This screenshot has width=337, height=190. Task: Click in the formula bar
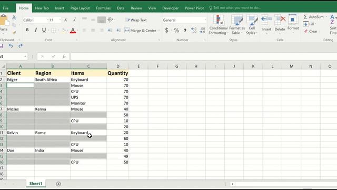204,56
